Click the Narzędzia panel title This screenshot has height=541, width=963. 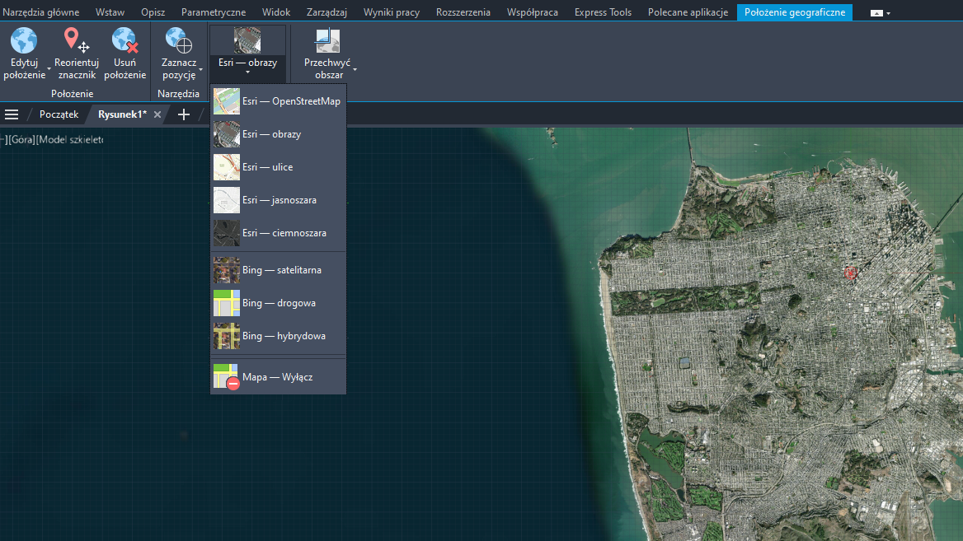coord(178,94)
